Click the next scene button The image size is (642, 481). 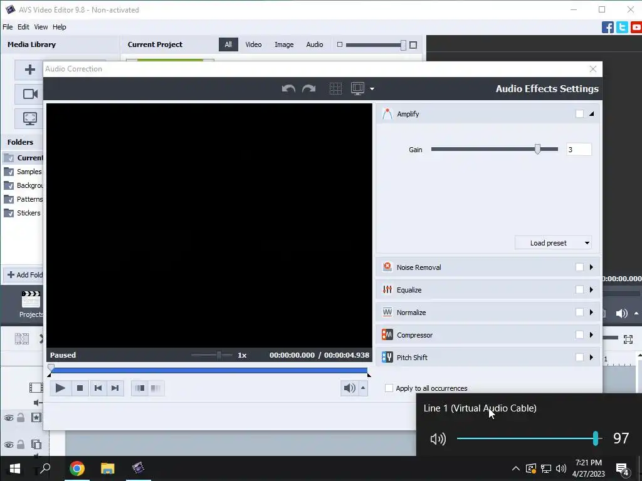[x=156, y=388]
